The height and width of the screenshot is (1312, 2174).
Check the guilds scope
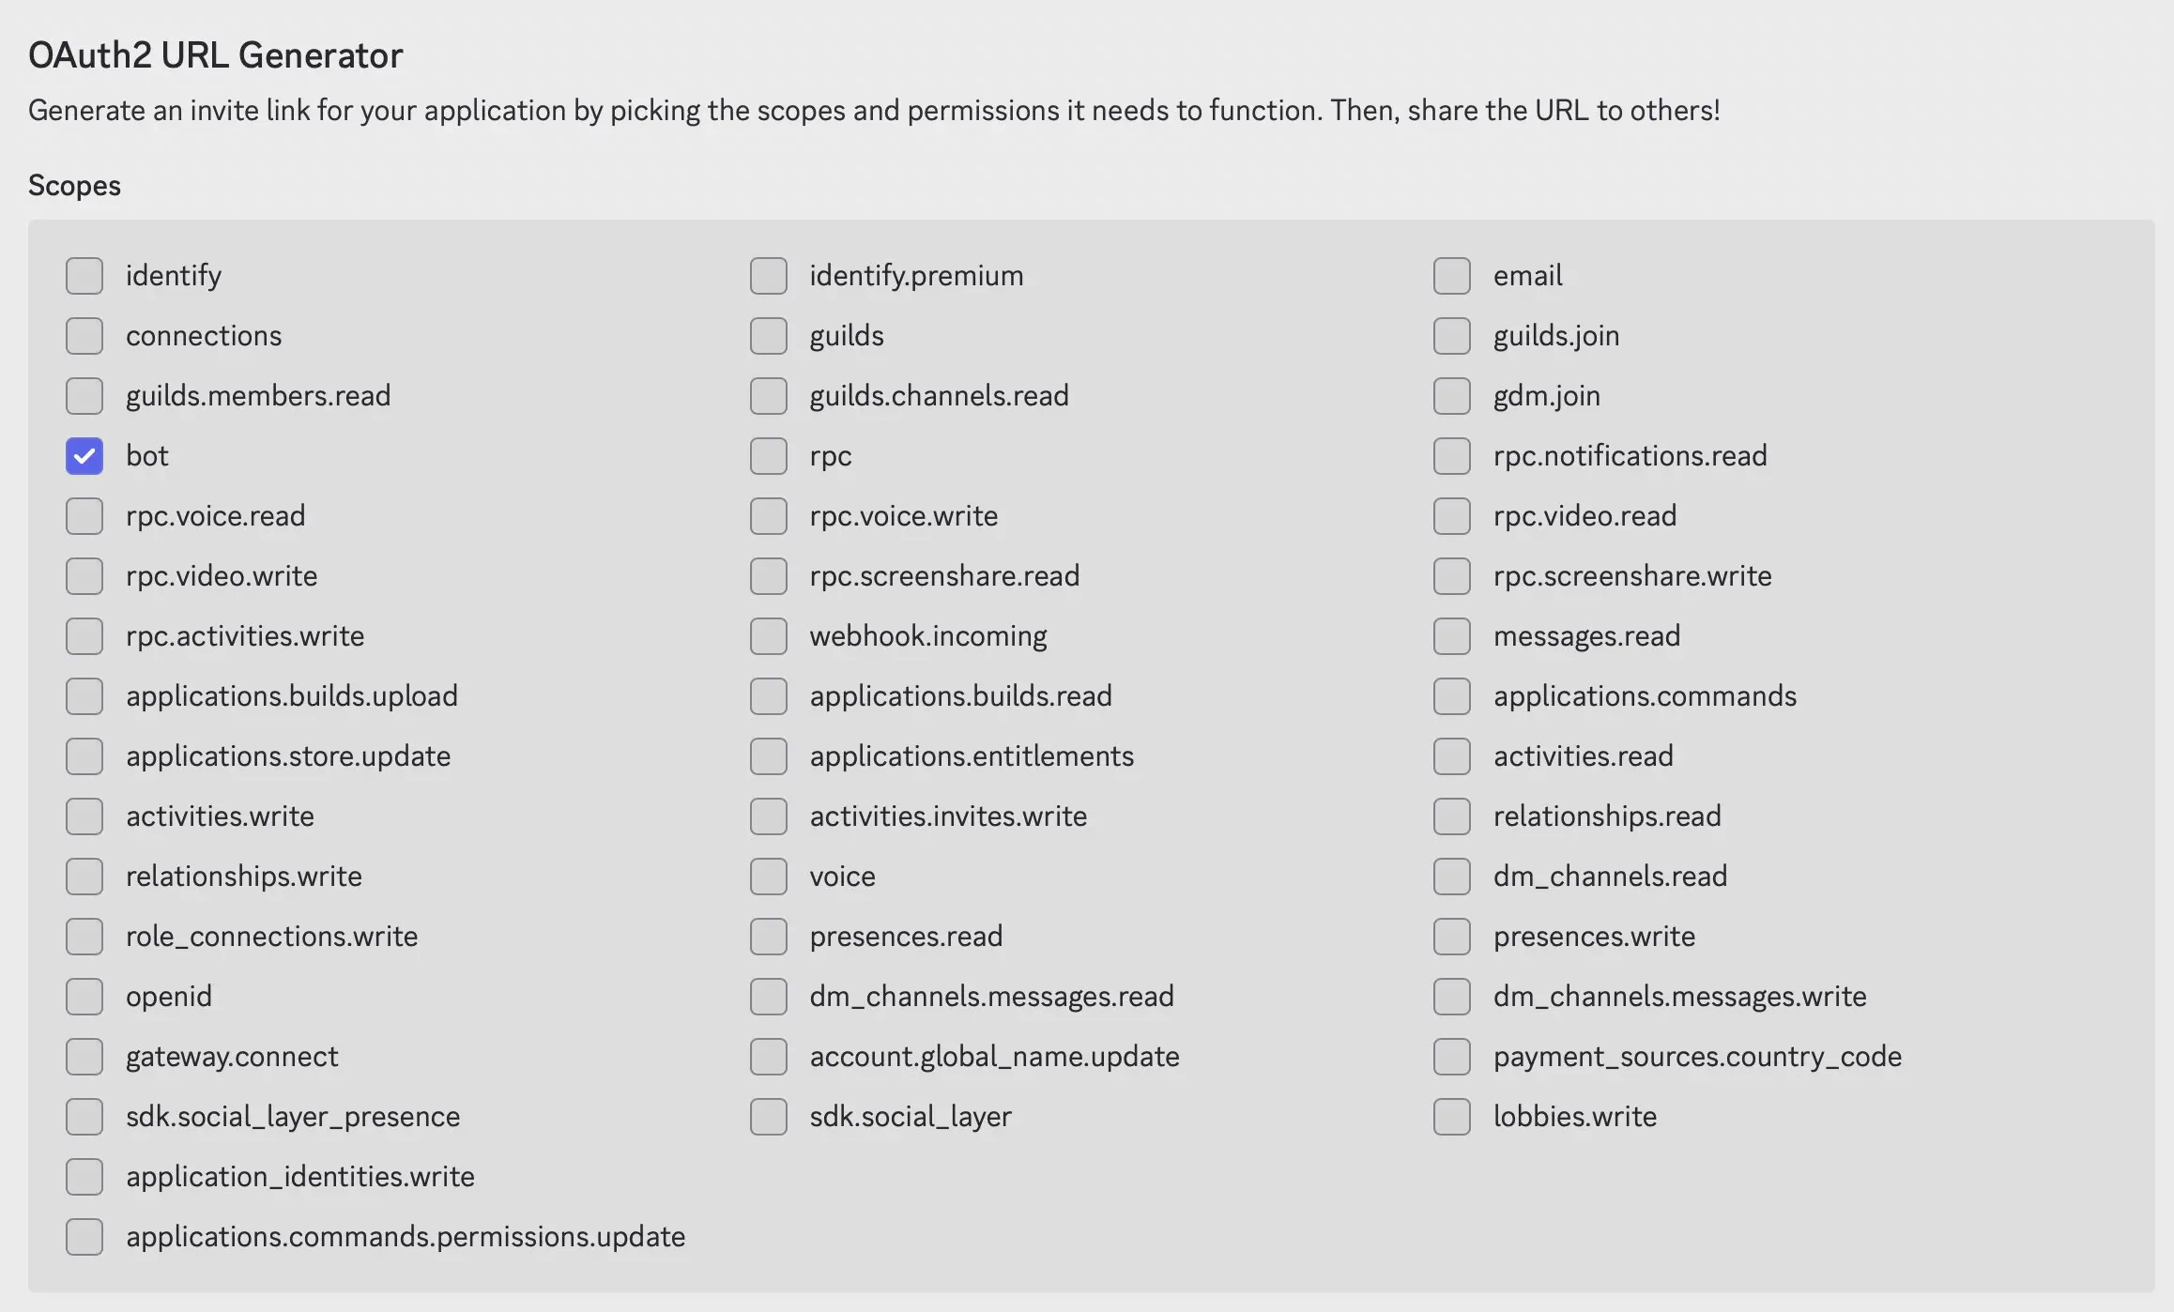tap(768, 335)
